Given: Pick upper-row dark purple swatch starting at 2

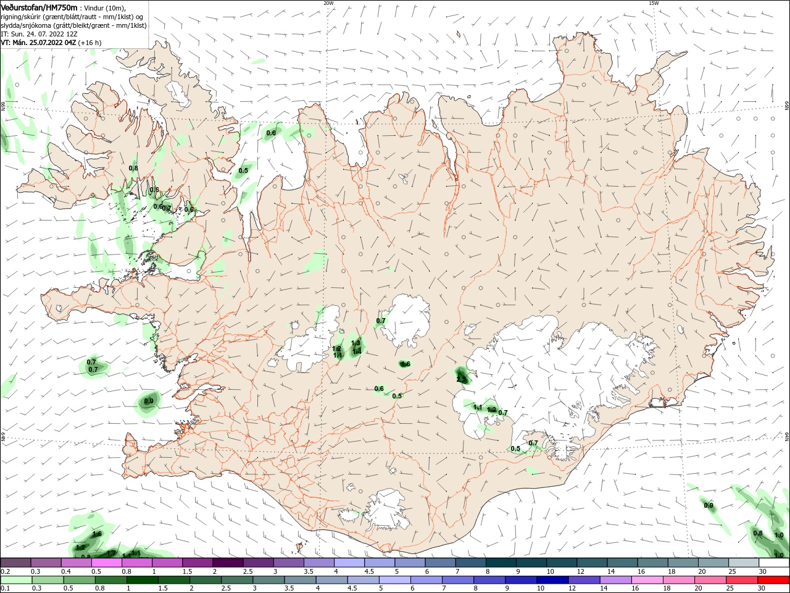Looking at the screenshot, I should tap(228, 563).
